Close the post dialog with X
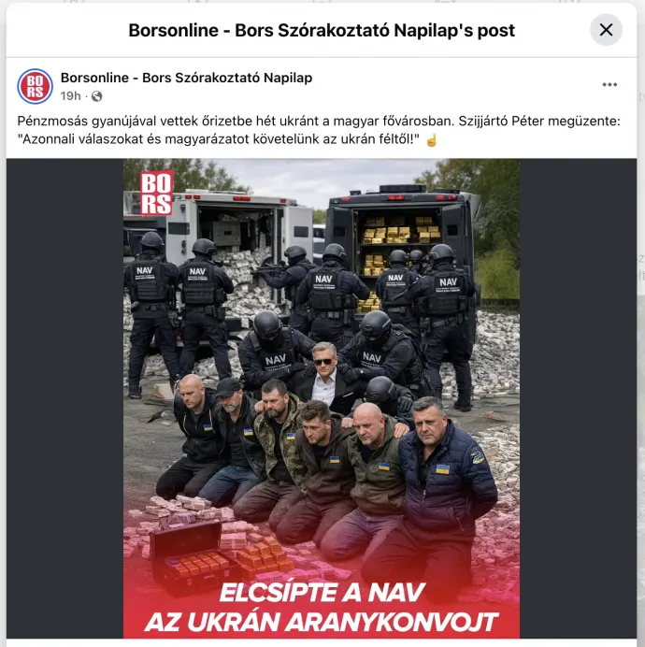Viewport: 645px width, 647px height. pos(606,30)
